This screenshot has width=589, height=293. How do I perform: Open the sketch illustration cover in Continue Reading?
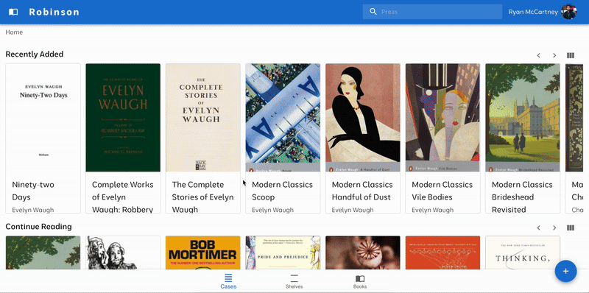point(123,253)
